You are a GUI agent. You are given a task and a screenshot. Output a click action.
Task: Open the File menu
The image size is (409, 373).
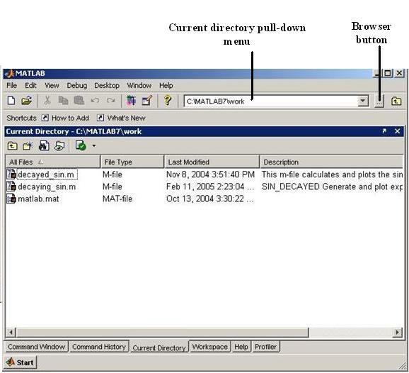11,86
